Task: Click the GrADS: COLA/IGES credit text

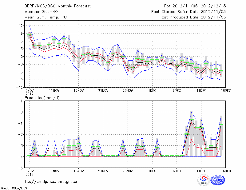Action: [x=14, y=188]
